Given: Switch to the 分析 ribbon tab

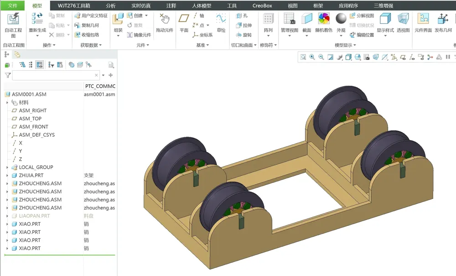Looking at the screenshot, I should pyautogui.click(x=110, y=5).
